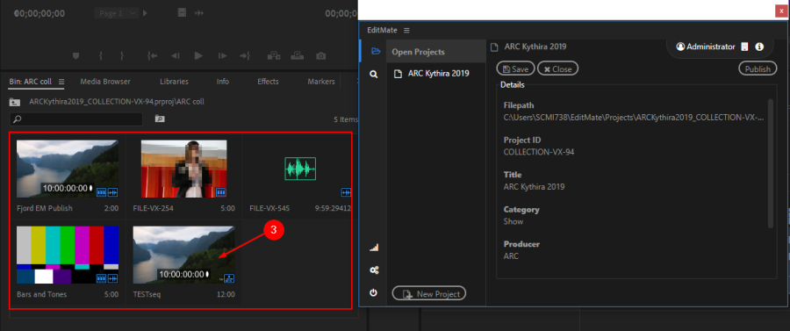Open the EditMate panel hamburger menu

[406, 30]
